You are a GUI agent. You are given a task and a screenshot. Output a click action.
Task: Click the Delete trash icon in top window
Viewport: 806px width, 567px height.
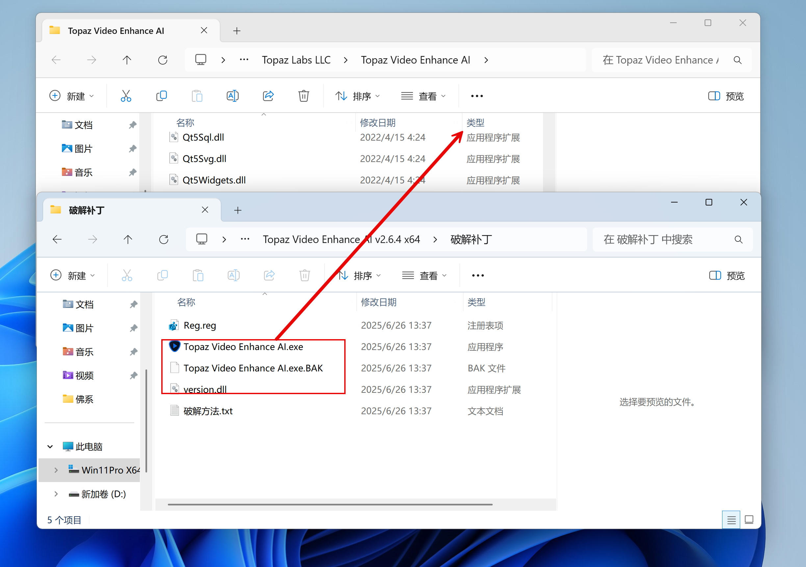pos(304,96)
